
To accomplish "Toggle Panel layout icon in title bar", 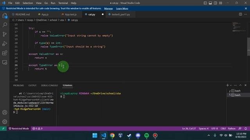I will tap(210, 3).
